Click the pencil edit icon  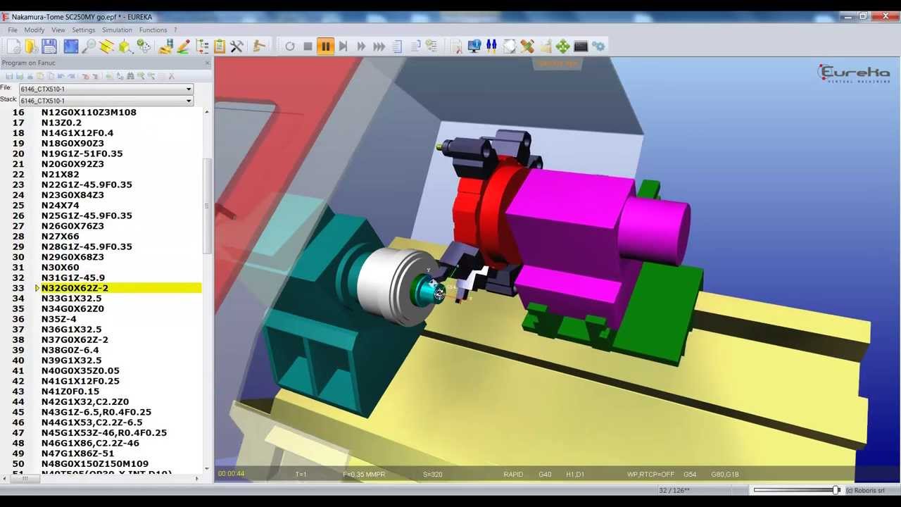coord(184,46)
